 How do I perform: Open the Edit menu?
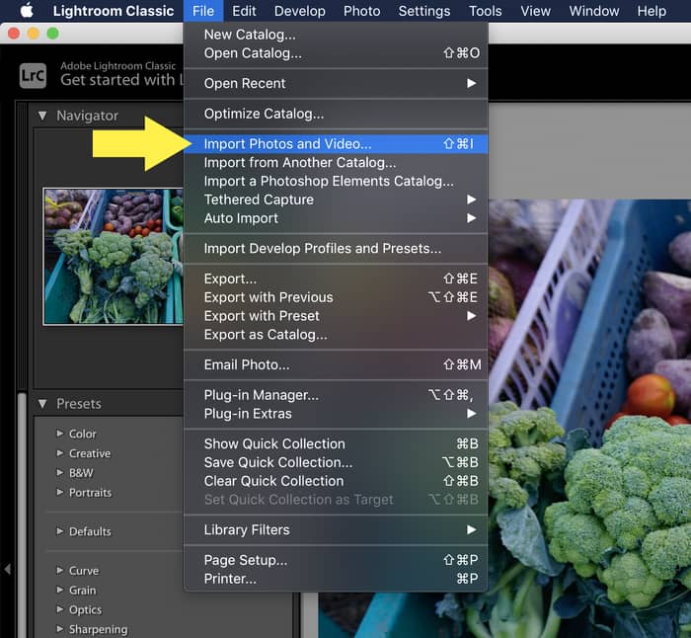(244, 11)
